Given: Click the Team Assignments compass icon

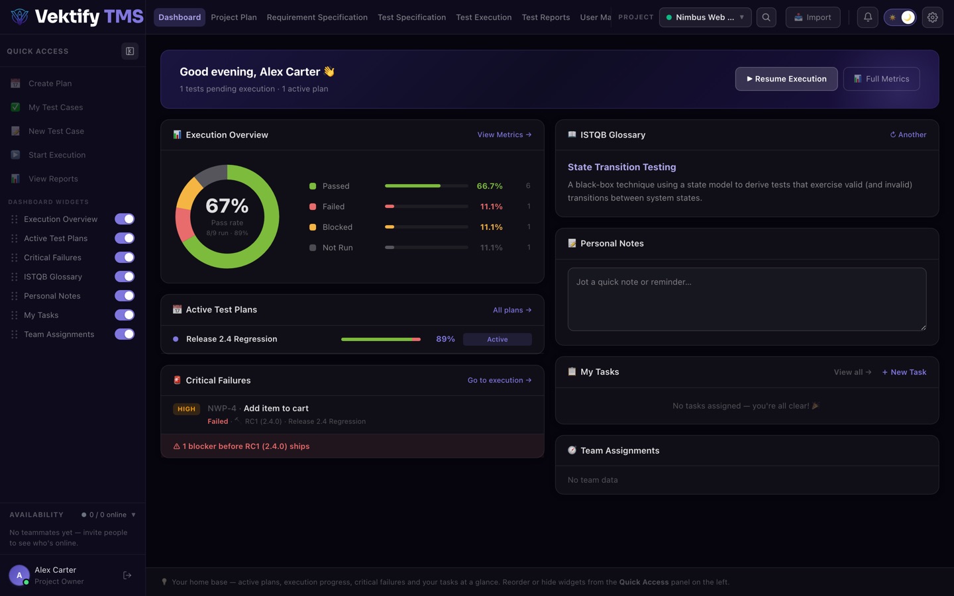Looking at the screenshot, I should pos(572,450).
